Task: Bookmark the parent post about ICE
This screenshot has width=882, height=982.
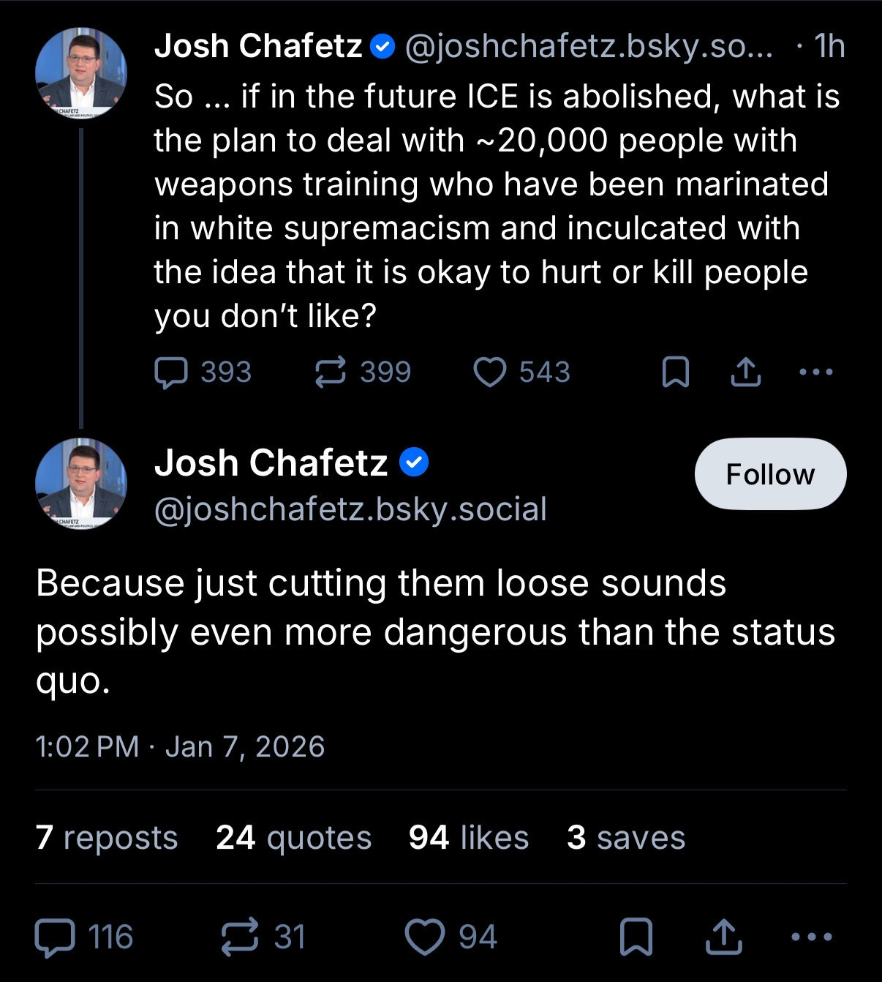Action: coord(675,372)
